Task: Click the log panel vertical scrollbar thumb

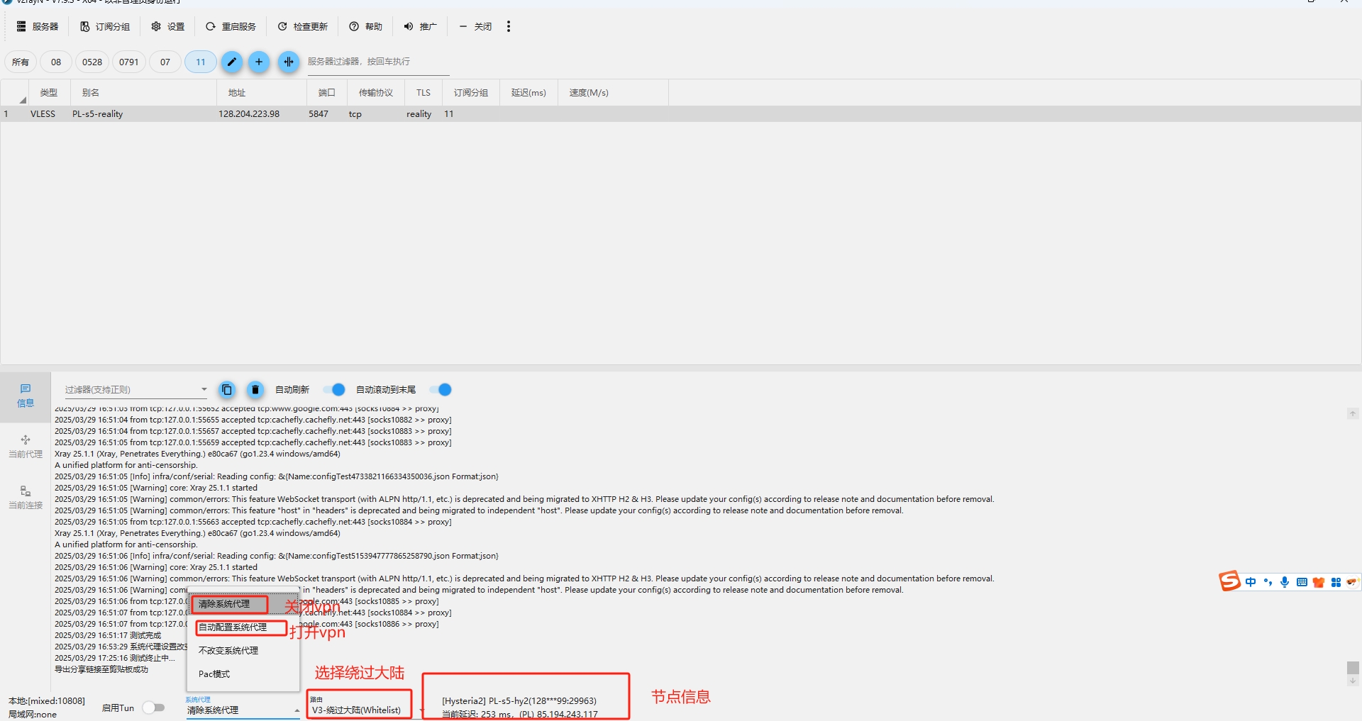Action: (x=1353, y=668)
